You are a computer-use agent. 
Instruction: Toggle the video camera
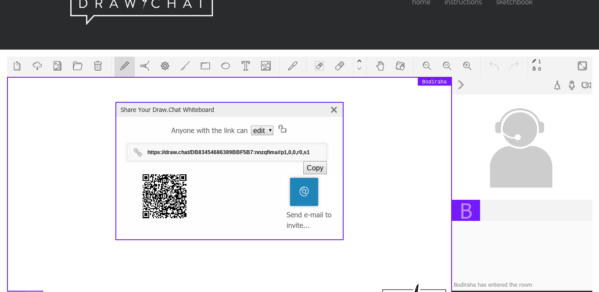tap(586, 85)
